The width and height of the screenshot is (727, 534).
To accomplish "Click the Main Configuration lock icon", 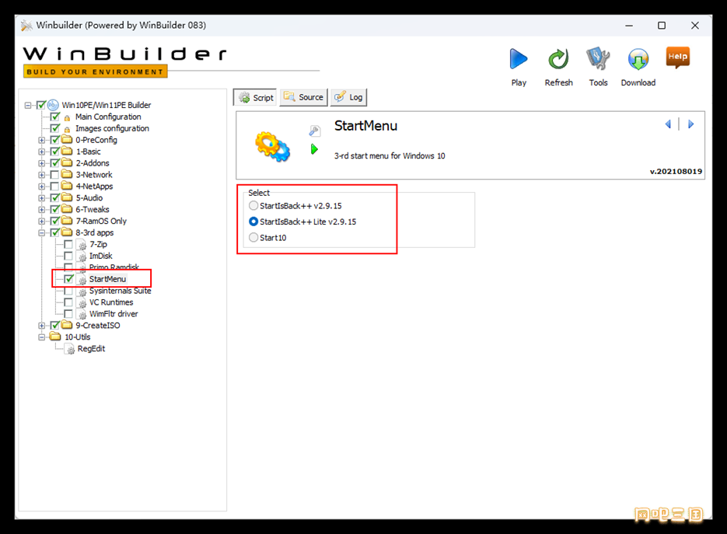I will (67, 117).
